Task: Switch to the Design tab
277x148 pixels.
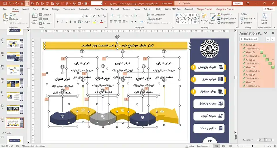Action: click(x=55, y=9)
